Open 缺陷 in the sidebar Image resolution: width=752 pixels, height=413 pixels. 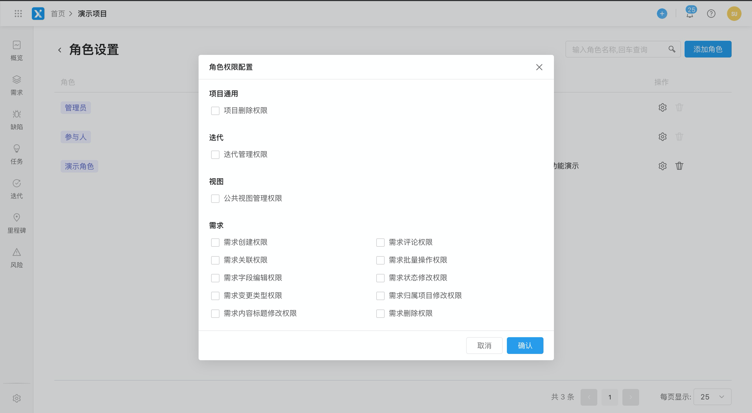tap(17, 120)
